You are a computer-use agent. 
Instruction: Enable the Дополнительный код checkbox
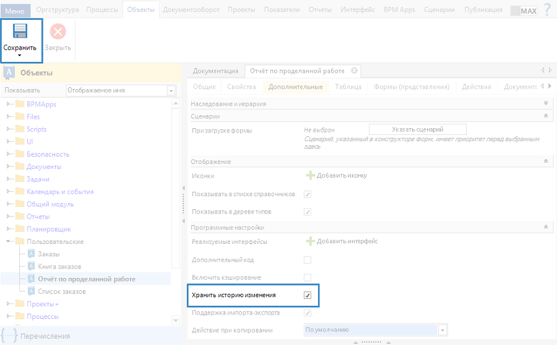pos(308,260)
